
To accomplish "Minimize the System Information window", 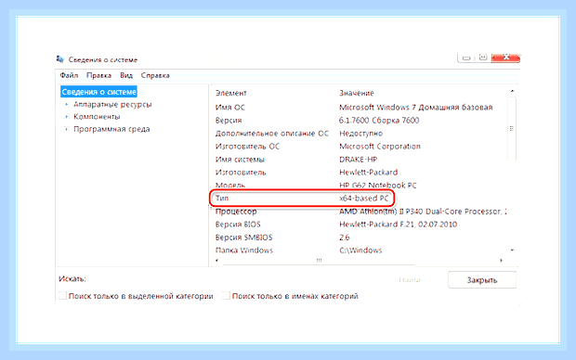I will tap(466, 58).
